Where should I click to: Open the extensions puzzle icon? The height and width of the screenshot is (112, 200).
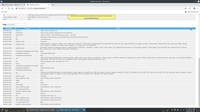click(x=190, y=8)
